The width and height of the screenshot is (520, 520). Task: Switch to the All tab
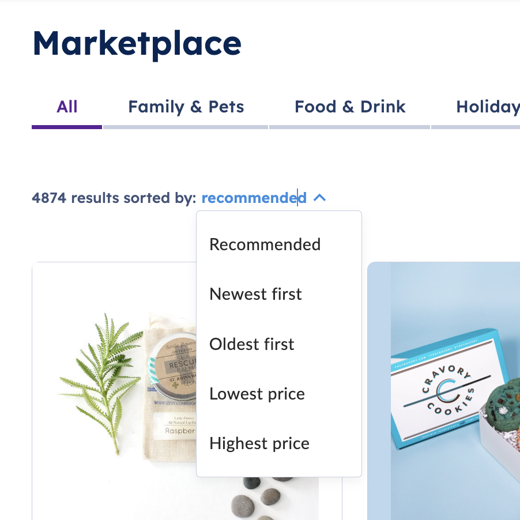click(67, 107)
